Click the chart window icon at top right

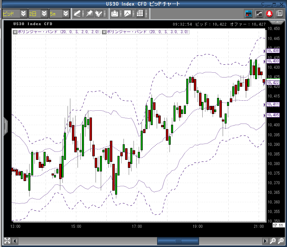[259, 14]
